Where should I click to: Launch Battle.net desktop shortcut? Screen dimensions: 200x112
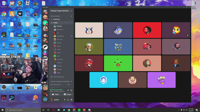coord(12,99)
